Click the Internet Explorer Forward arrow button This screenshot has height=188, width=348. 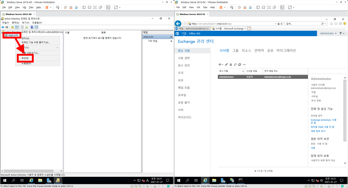coord(184,23)
